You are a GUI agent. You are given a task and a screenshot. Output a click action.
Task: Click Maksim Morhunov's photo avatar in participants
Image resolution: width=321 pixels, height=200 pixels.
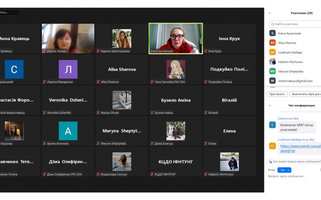coord(272,62)
